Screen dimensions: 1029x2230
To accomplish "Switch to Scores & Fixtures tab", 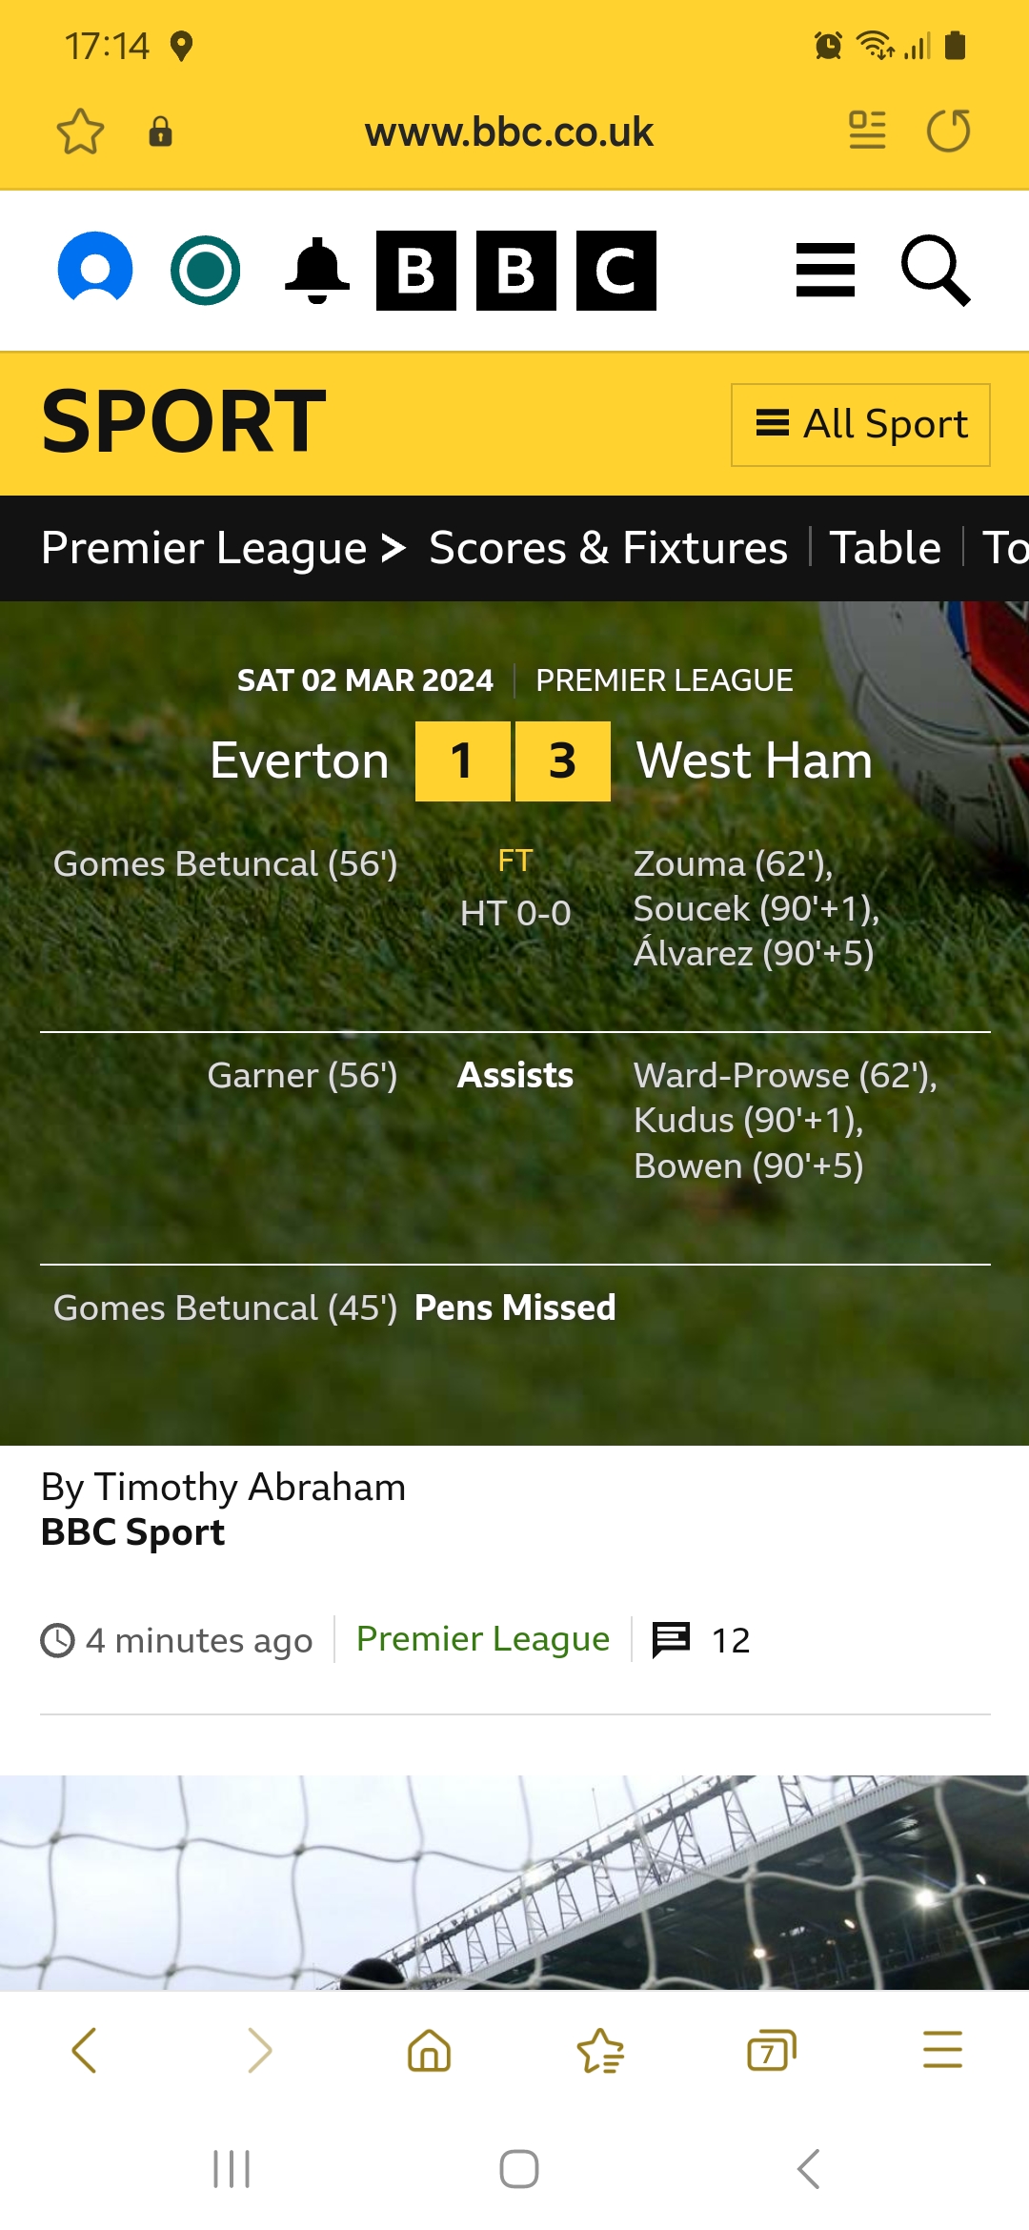I will pos(608,548).
